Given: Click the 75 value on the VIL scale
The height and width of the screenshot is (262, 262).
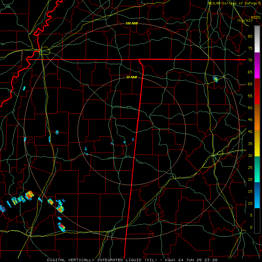Looking at the screenshot, I should coord(250,48).
